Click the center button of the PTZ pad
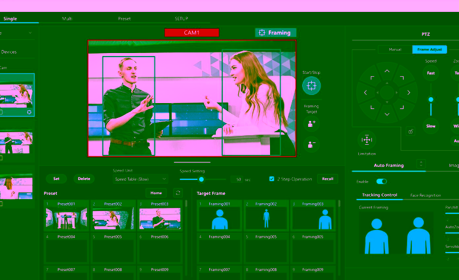This screenshot has height=280, width=459. (x=387, y=92)
